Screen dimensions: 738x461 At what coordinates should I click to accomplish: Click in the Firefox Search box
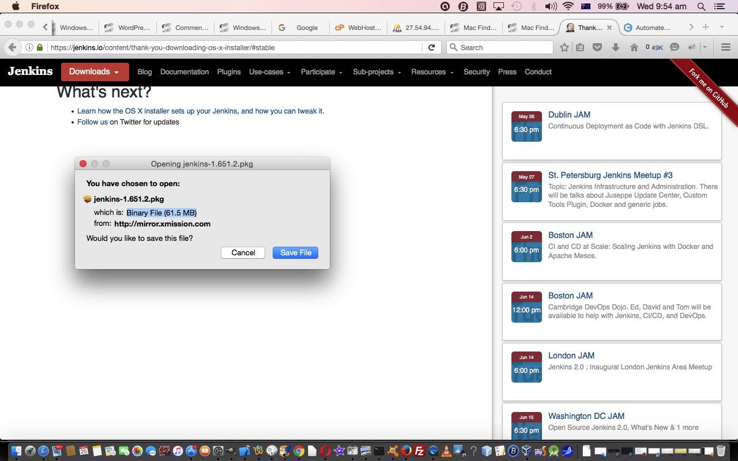(499, 47)
